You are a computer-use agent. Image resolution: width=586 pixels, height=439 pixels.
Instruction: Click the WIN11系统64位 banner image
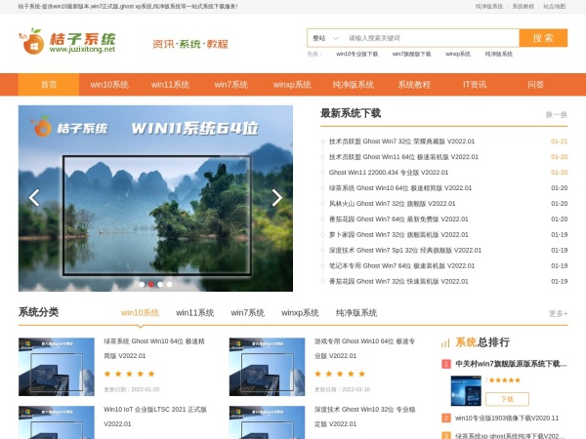[x=155, y=198]
